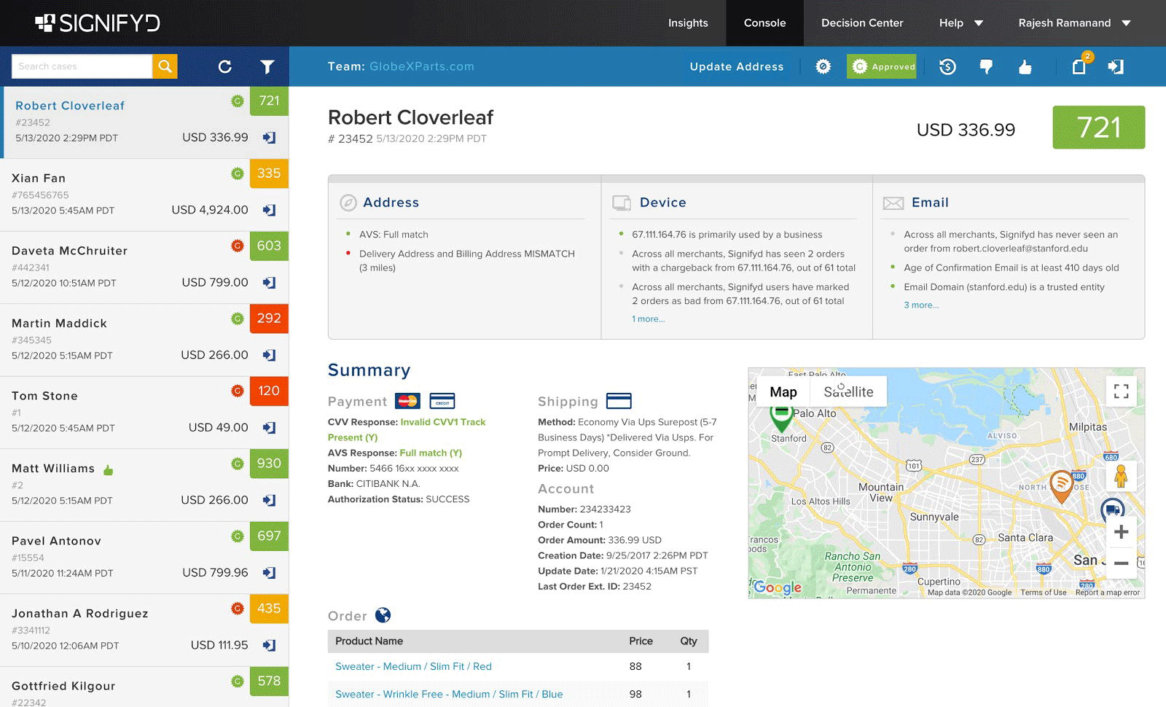The image size is (1166, 707).
Task: Click the Update Address button
Action: point(737,66)
